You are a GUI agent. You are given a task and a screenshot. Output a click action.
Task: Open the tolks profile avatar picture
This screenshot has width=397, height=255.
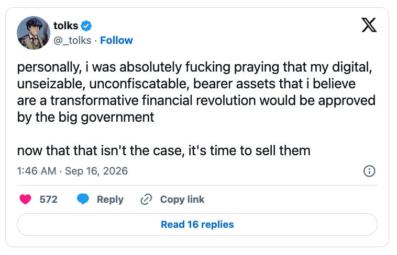pos(34,33)
